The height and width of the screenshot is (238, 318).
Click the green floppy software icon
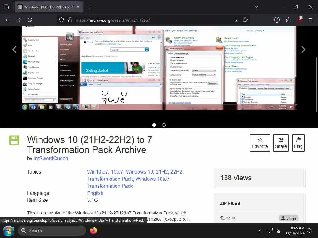(14, 140)
